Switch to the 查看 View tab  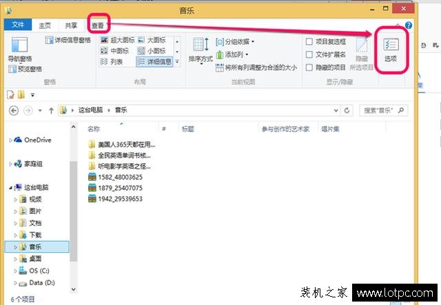[98, 25]
